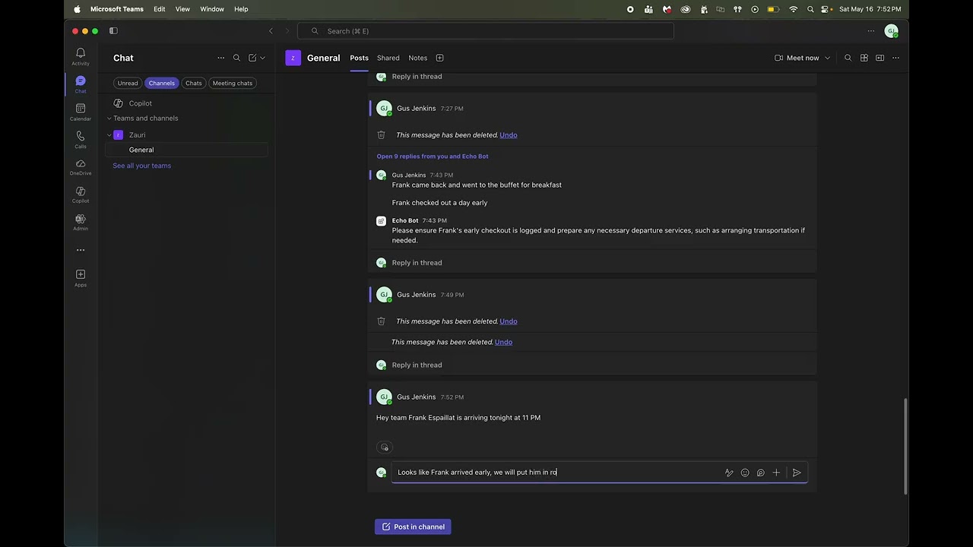The height and width of the screenshot is (547, 973).
Task: Expand 9 replies from you and Echo Bot
Action: [433, 157]
